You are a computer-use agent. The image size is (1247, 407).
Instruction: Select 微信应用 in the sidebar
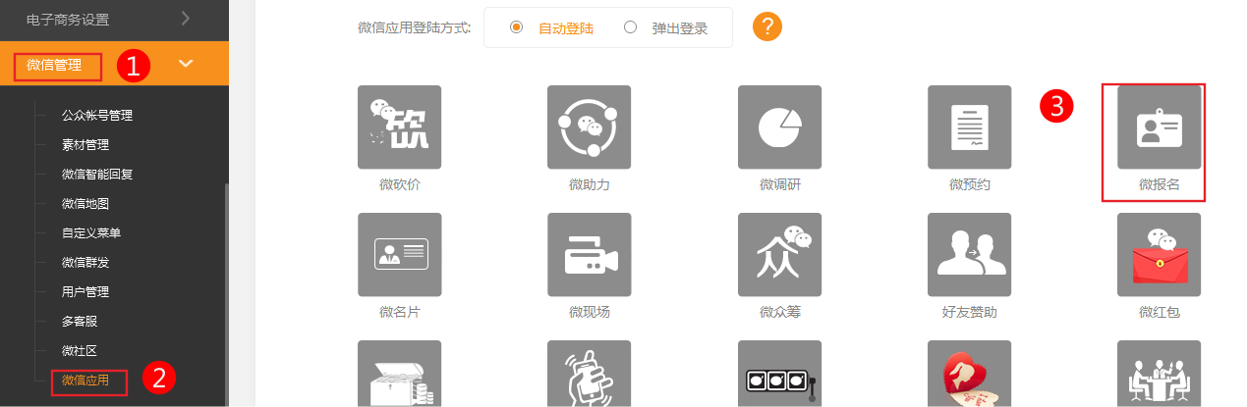click(85, 380)
